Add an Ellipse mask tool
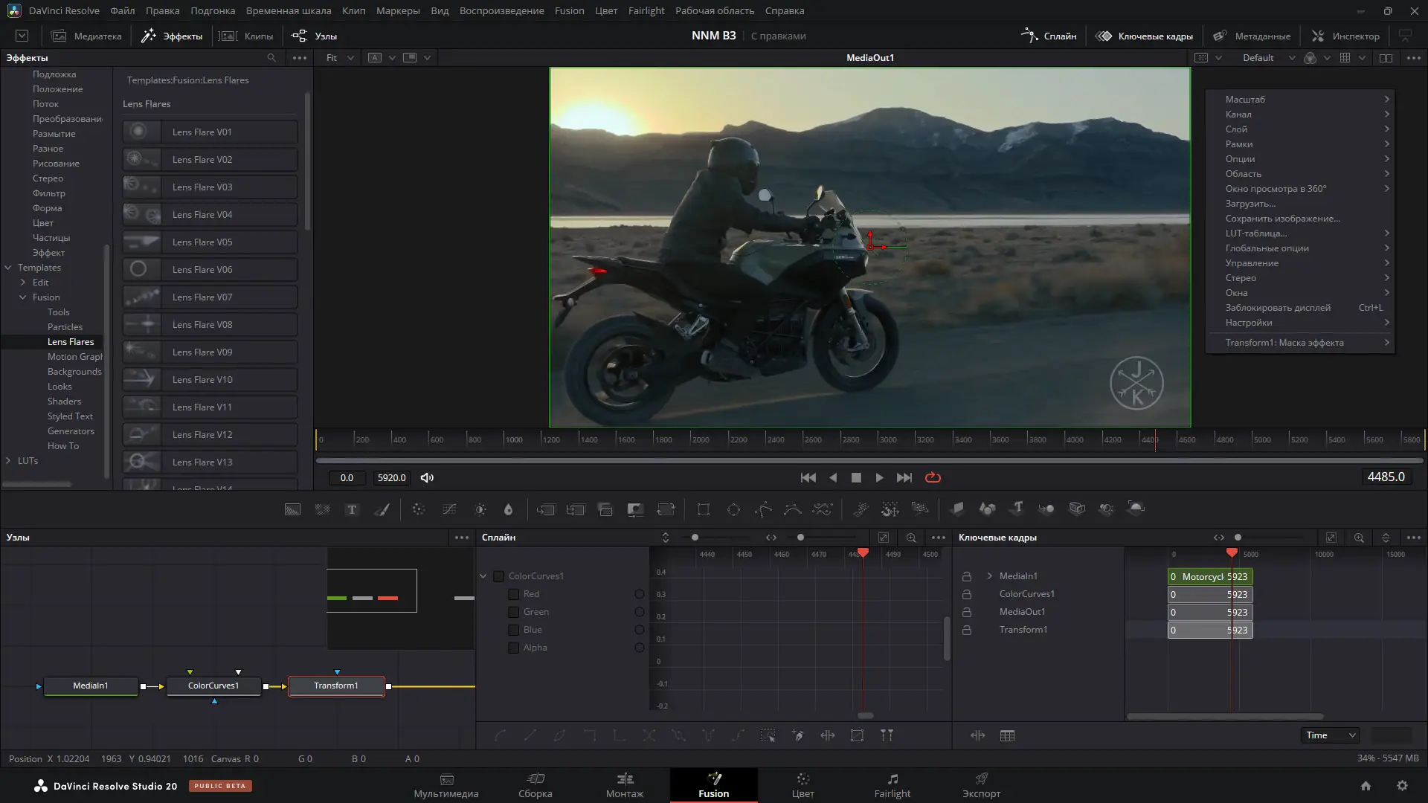This screenshot has width=1428, height=803. (733, 509)
